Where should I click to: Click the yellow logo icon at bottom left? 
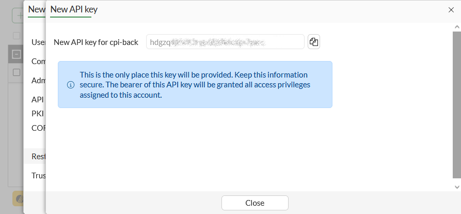pos(18,198)
